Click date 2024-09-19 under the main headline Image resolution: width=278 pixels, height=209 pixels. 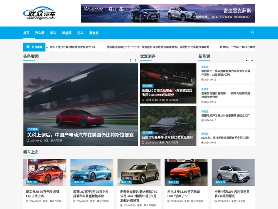[x=36, y=140]
